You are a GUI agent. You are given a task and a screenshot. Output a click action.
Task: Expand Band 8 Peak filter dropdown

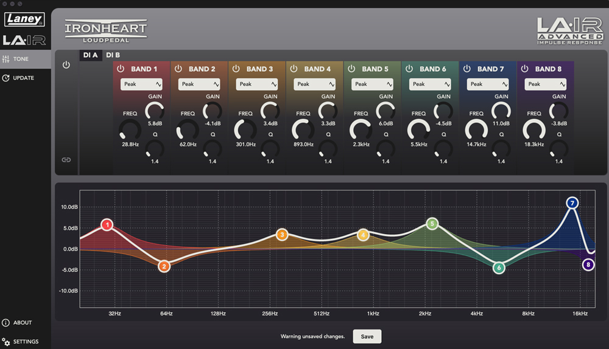click(x=546, y=84)
